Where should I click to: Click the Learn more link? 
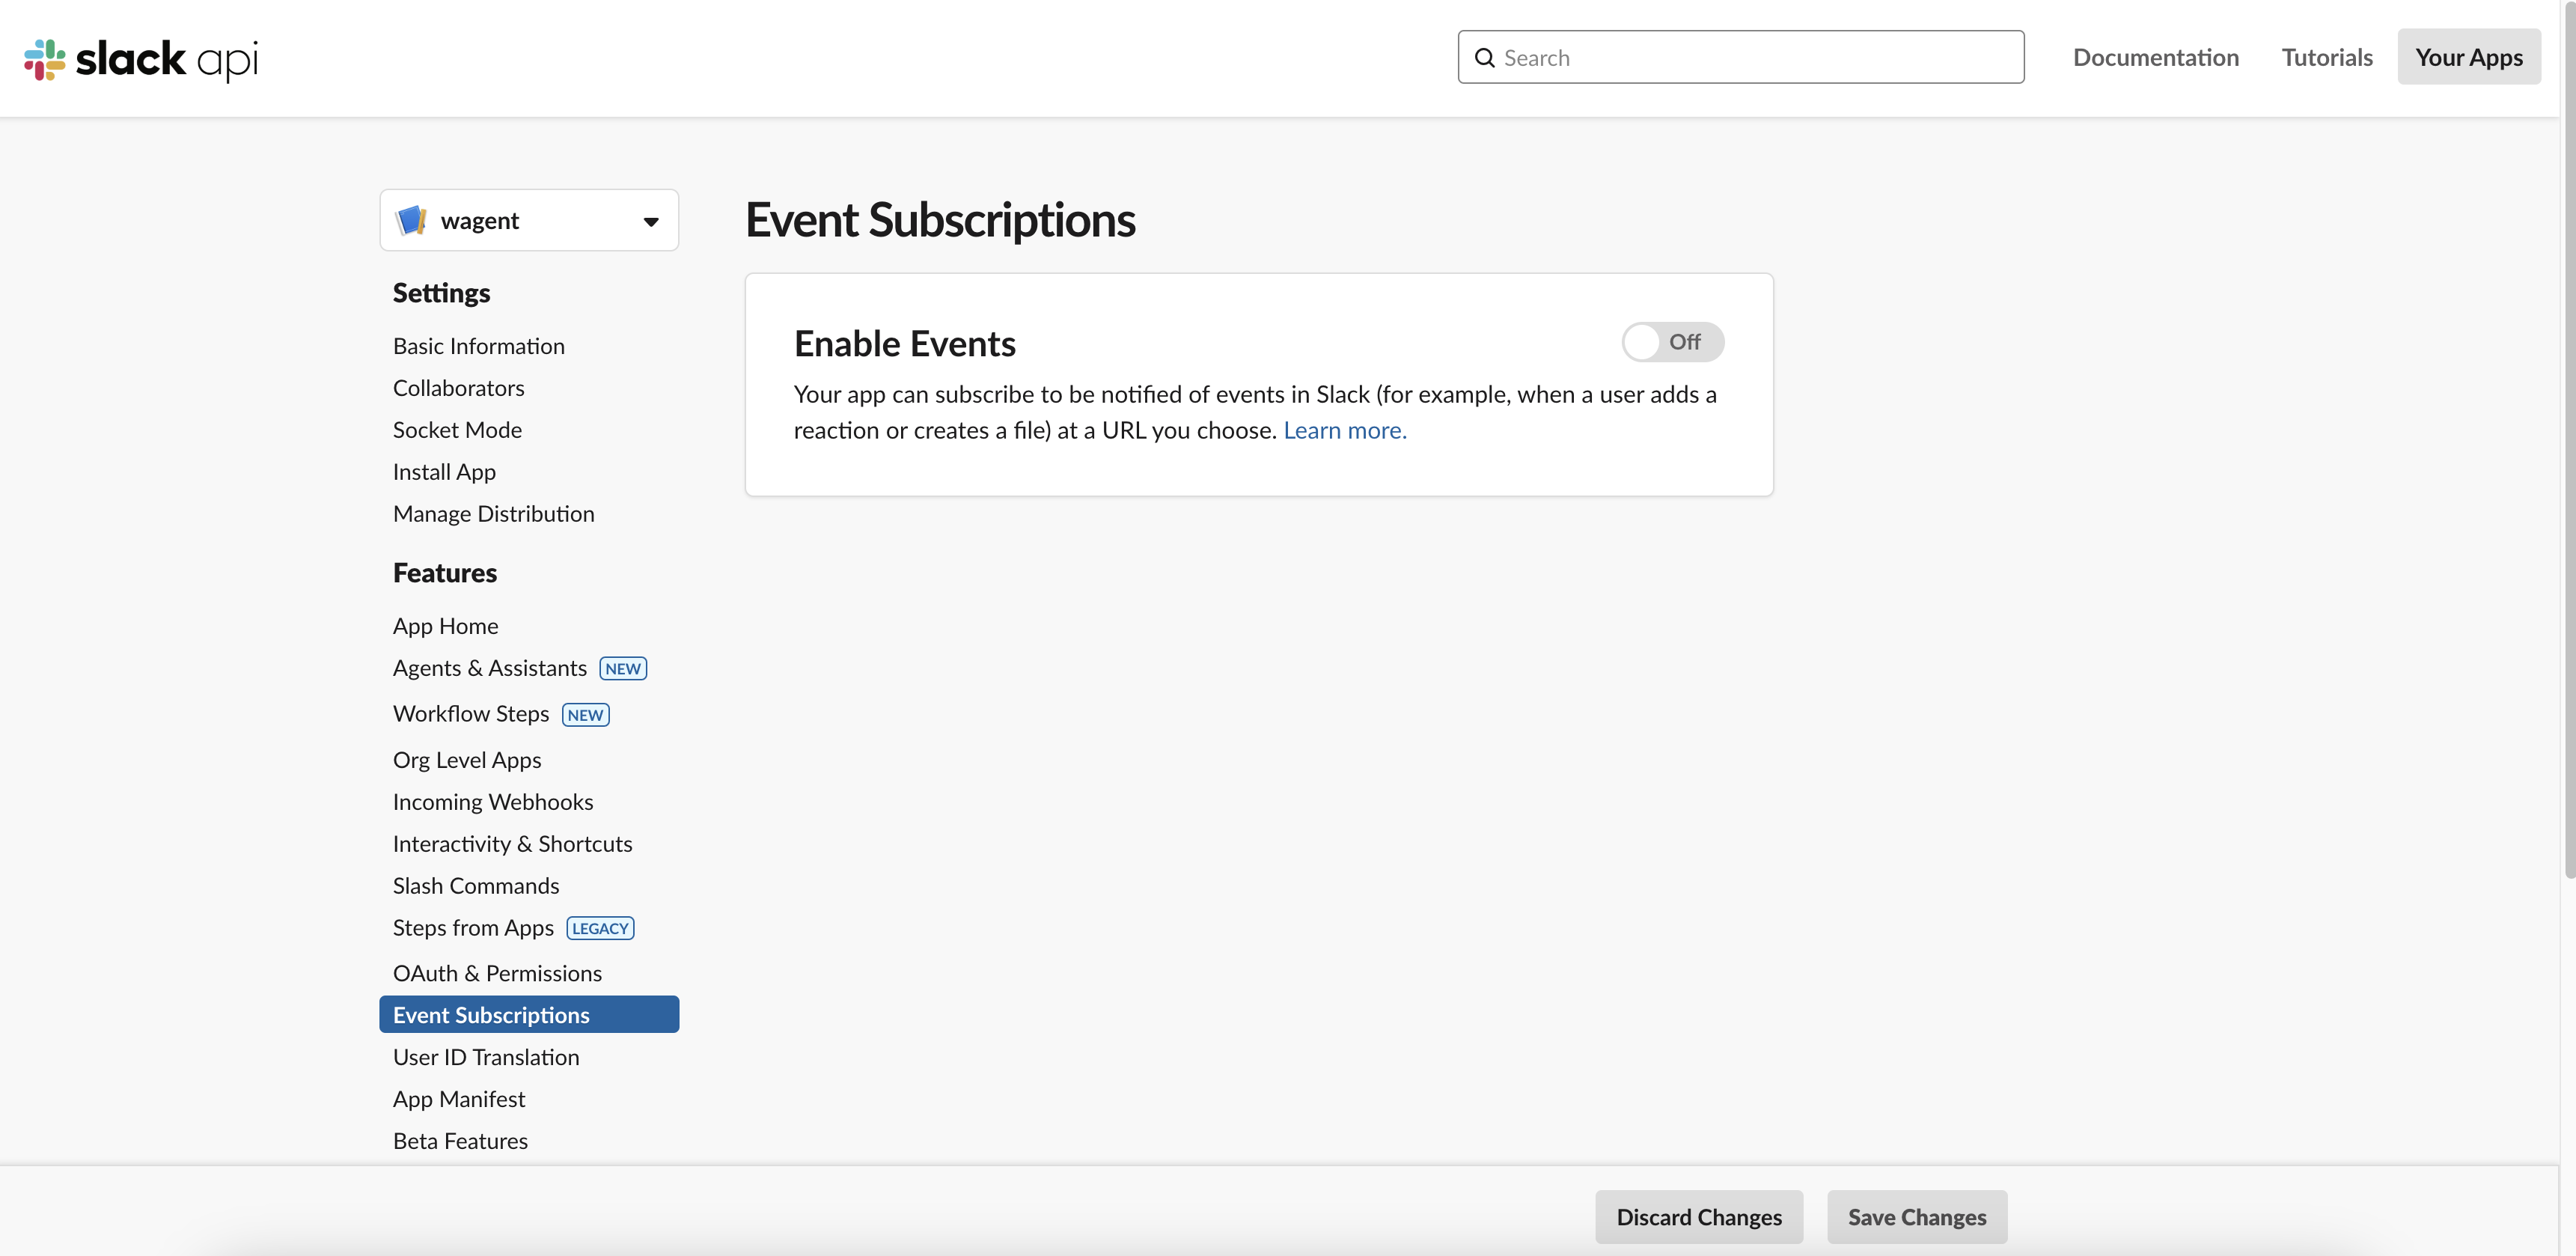coord(1344,430)
